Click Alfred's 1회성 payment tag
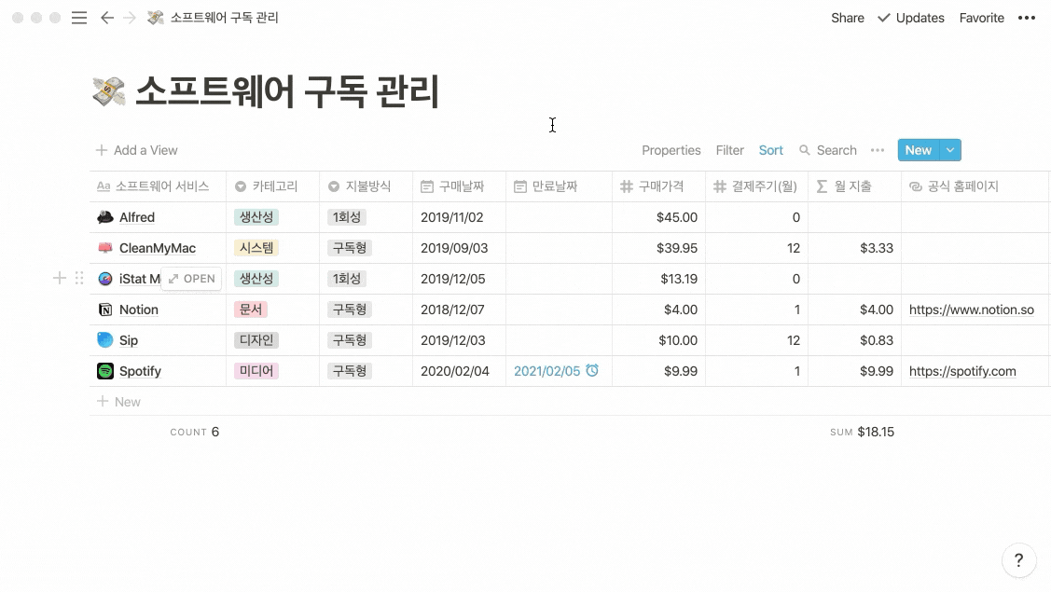1051x592 pixels. (x=347, y=217)
